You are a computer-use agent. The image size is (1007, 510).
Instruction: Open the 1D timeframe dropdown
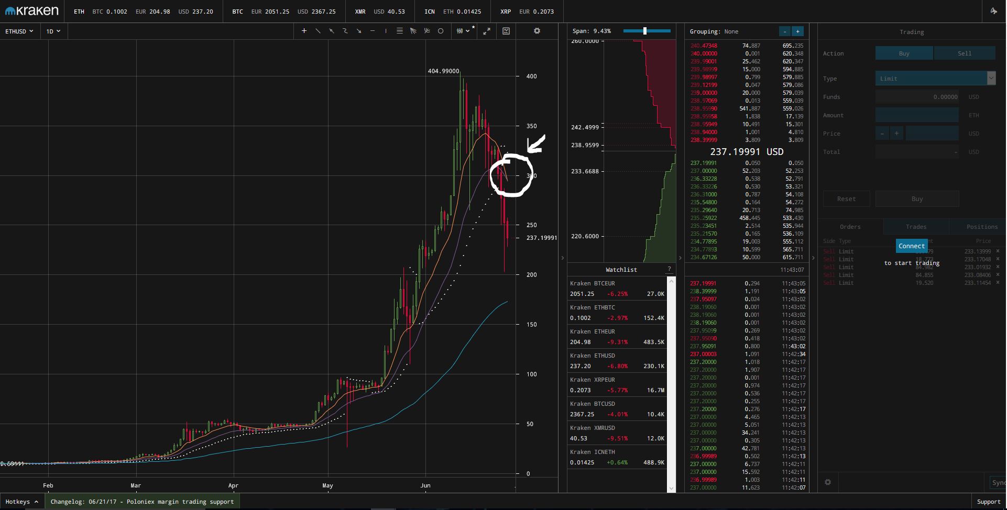click(x=53, y=31)
